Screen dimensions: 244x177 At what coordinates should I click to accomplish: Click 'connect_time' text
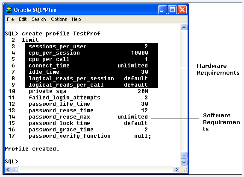49,66
